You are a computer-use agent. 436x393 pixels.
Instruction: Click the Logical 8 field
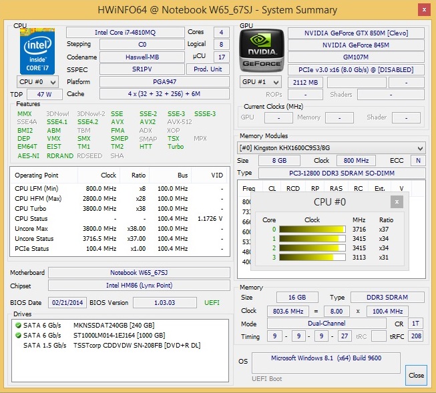point(221,45)
